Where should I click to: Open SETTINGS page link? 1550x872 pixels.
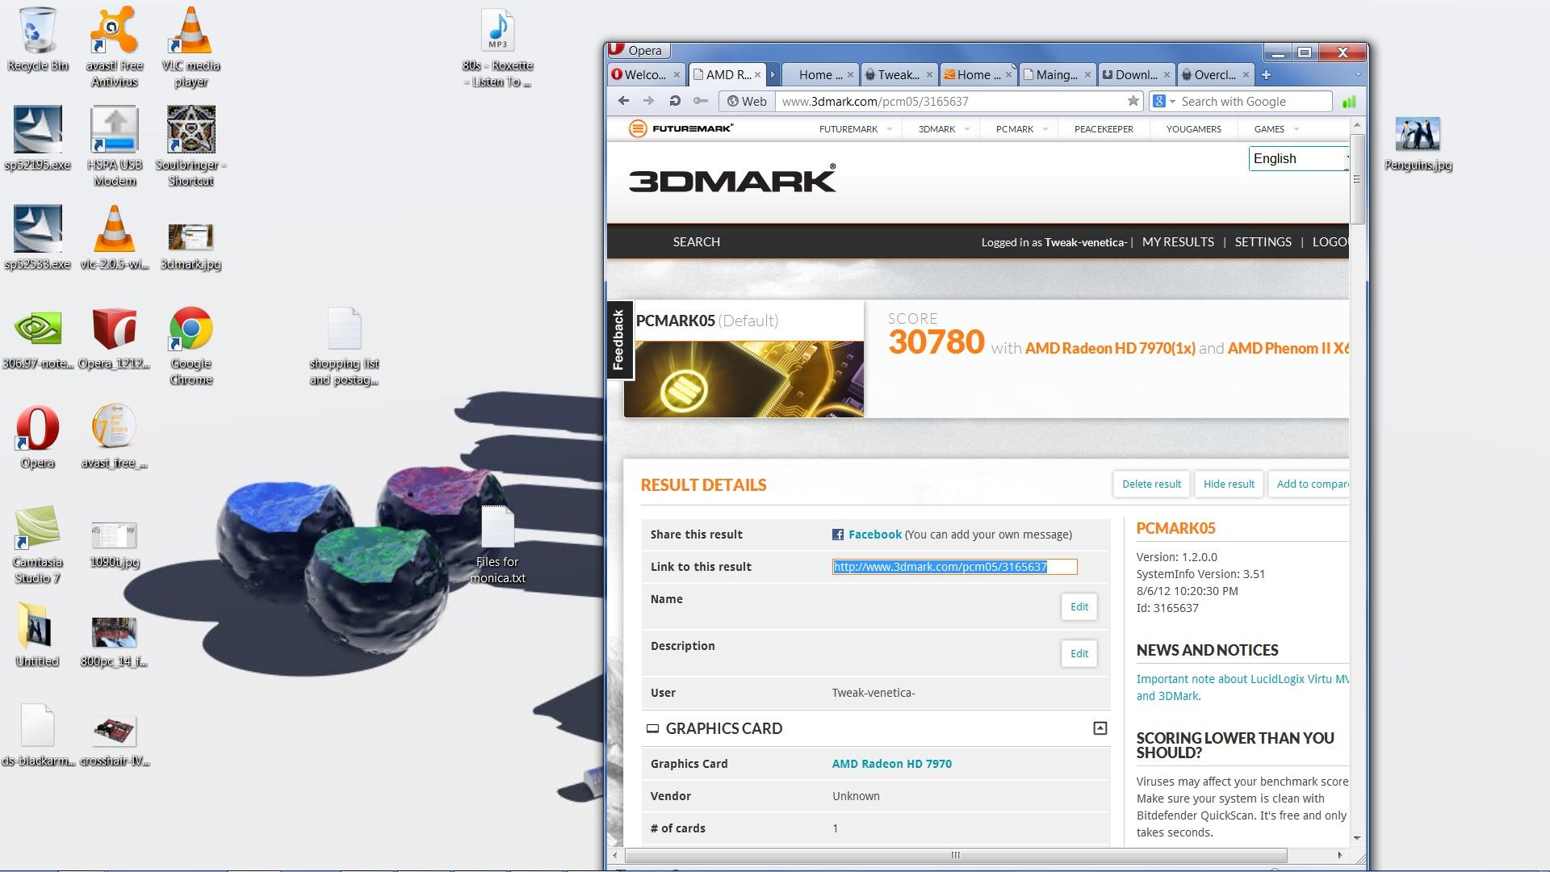(1263, 241)
